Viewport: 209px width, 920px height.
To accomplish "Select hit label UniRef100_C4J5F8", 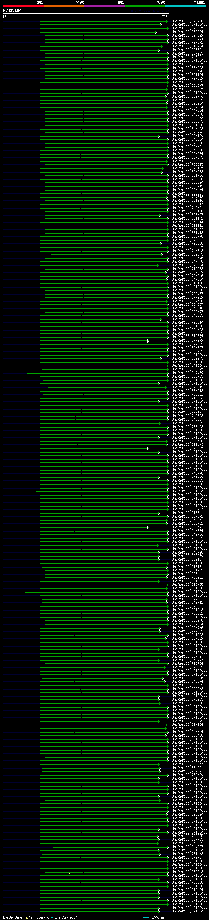I will tap(187, 114).
